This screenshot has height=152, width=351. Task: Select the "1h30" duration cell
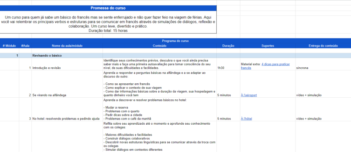click(221, 68)
